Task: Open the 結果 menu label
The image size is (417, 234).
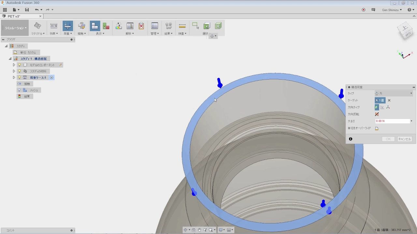Action: click(x=168, y=33)
